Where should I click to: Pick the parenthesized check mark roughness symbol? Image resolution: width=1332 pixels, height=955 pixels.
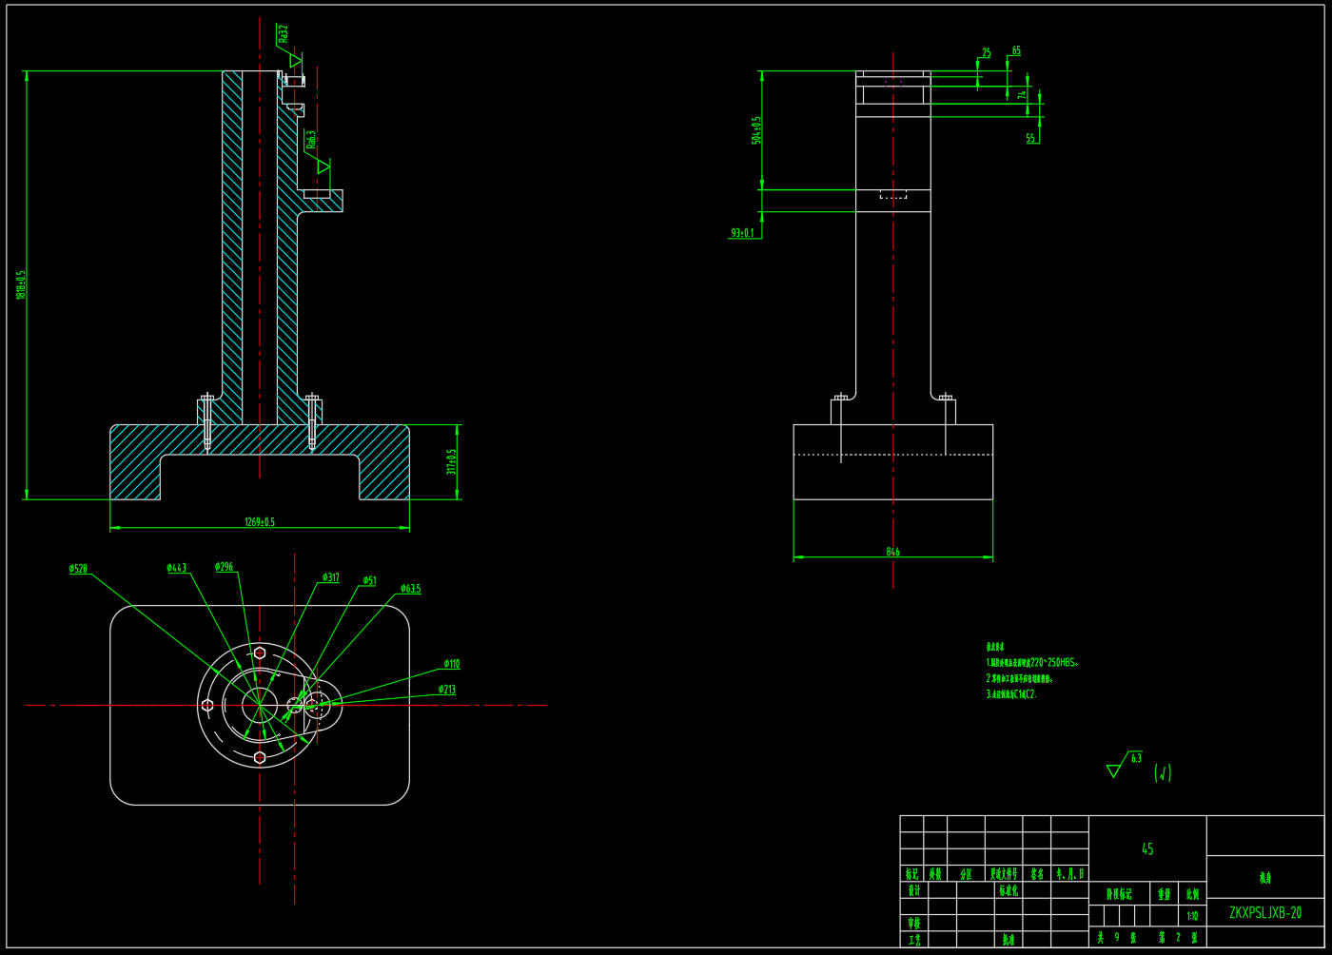[x=1163, y=773]
